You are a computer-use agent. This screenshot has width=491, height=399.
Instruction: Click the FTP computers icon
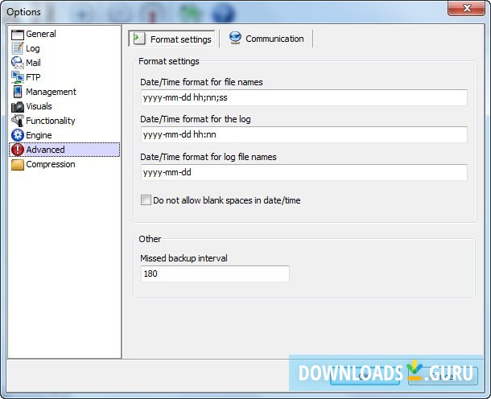pos(18,77)
